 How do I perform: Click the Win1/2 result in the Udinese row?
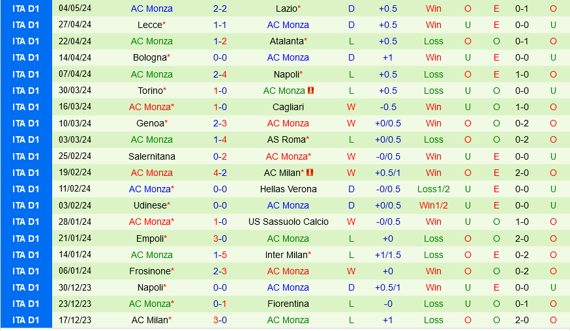434,205
